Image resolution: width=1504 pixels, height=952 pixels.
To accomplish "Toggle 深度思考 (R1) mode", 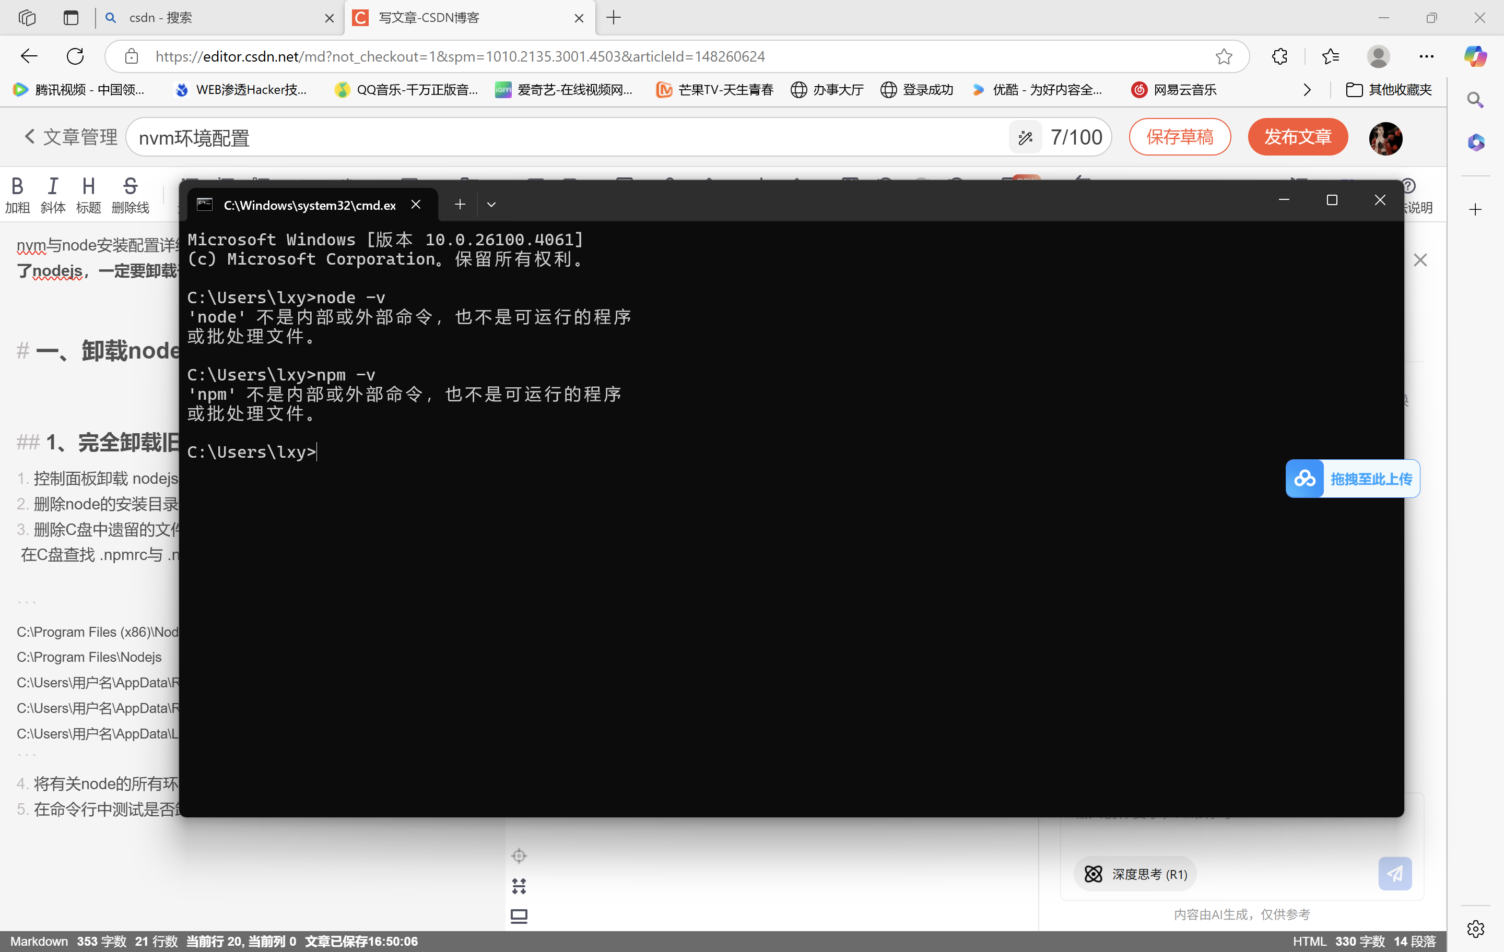I will click(1135, 874).
